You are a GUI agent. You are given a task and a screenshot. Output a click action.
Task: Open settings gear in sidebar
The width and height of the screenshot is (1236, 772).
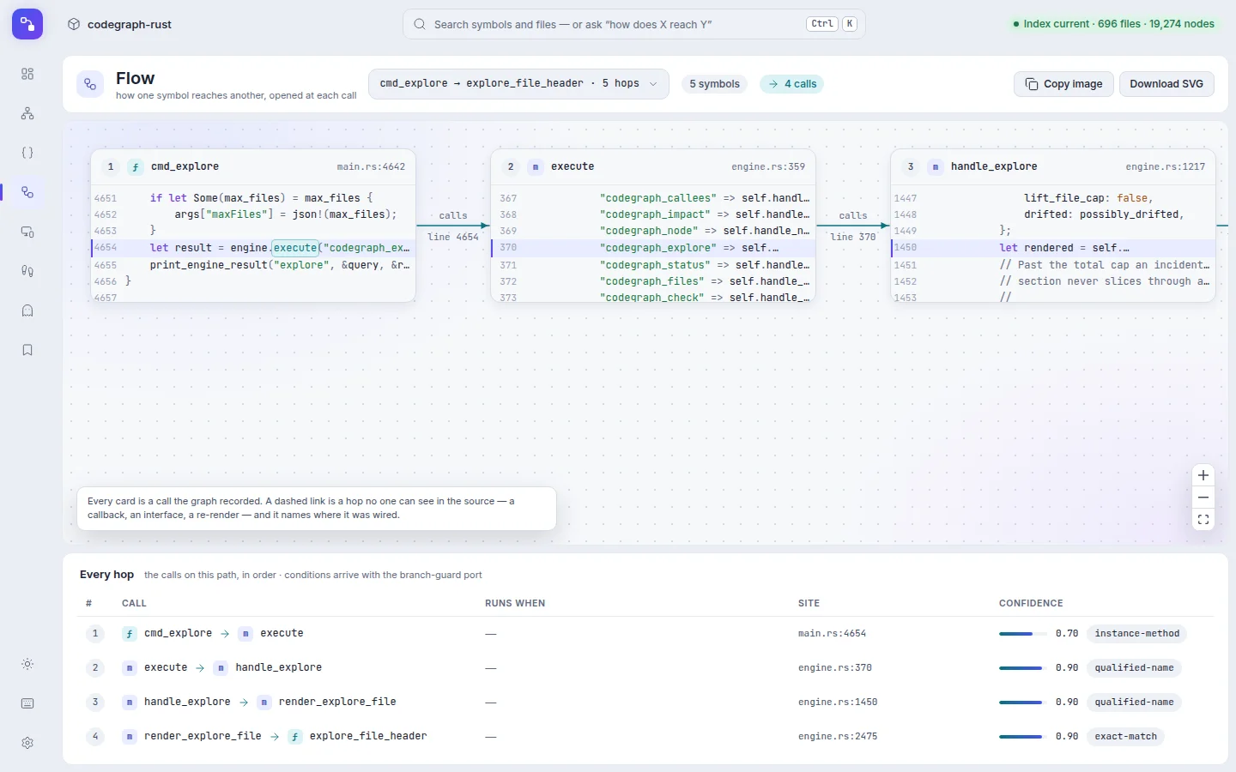point(27,743)
